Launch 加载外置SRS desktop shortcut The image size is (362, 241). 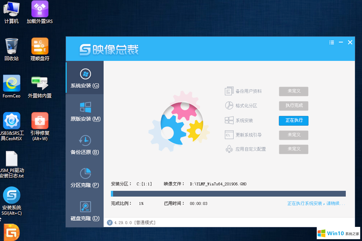(40, 13)
